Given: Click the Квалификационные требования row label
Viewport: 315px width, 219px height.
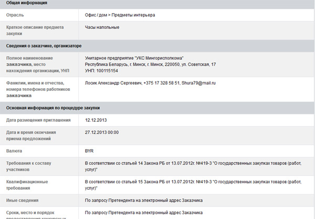Looking at the screenshot, I should point(27,185).
